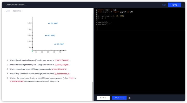Click the 9,000 y-axis label
The height and width of the screenshot is (103, 187).
point(29,23)
